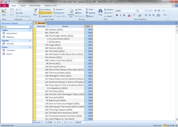Click the Paste clipboard icon
Viewport: 178px width, 127px height.
tap(12, 11)
